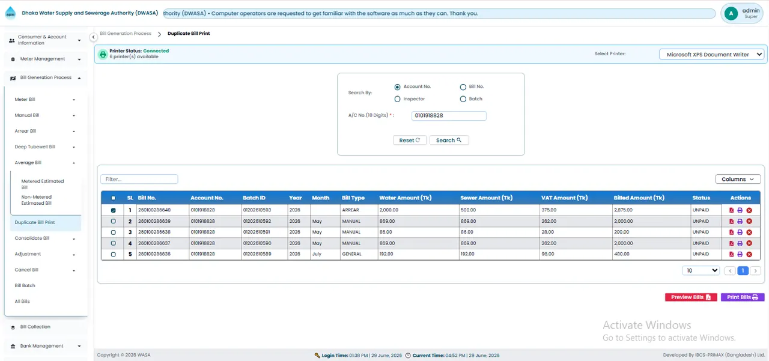This screenshot has width=769, height=361.
Task: Click the Search button
Action: pyautogui.click(x=449, y=140)
